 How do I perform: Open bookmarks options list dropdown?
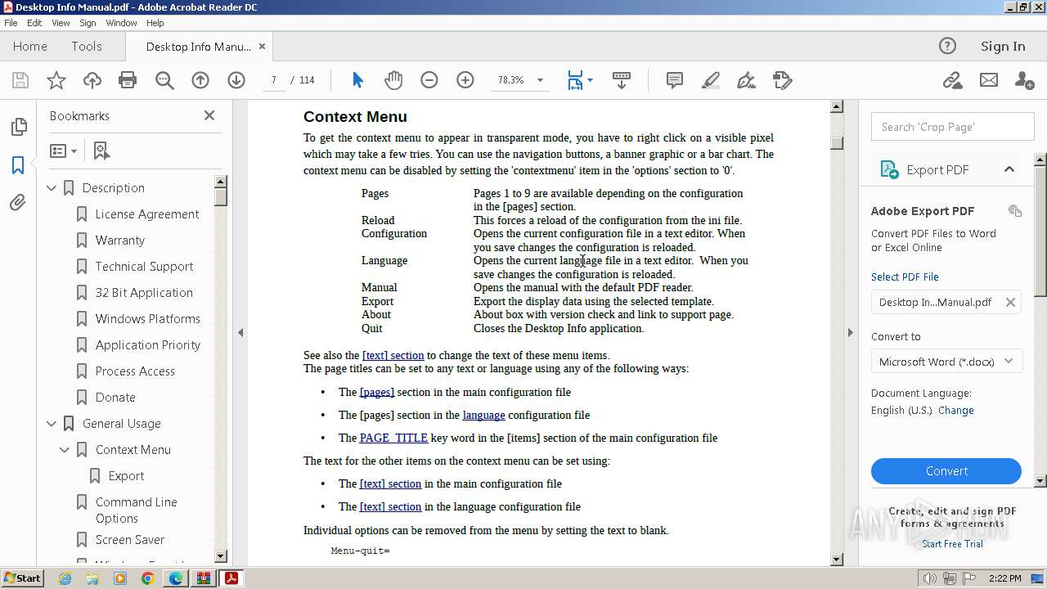[63, 151]
